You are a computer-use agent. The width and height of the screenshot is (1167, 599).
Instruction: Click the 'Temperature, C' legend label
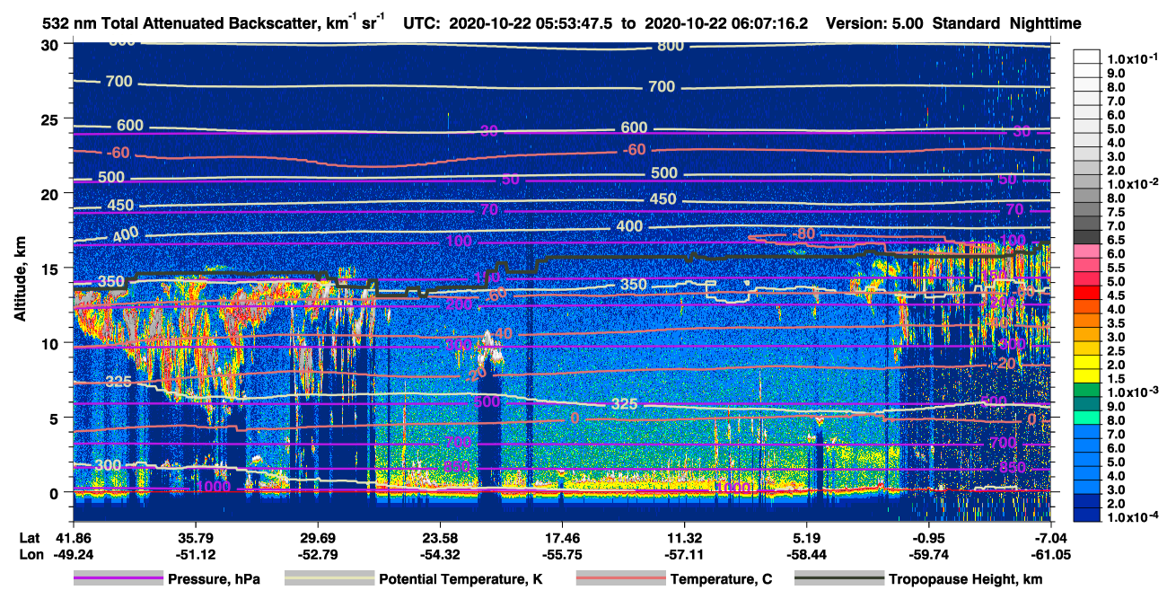(x=722, y=579)
